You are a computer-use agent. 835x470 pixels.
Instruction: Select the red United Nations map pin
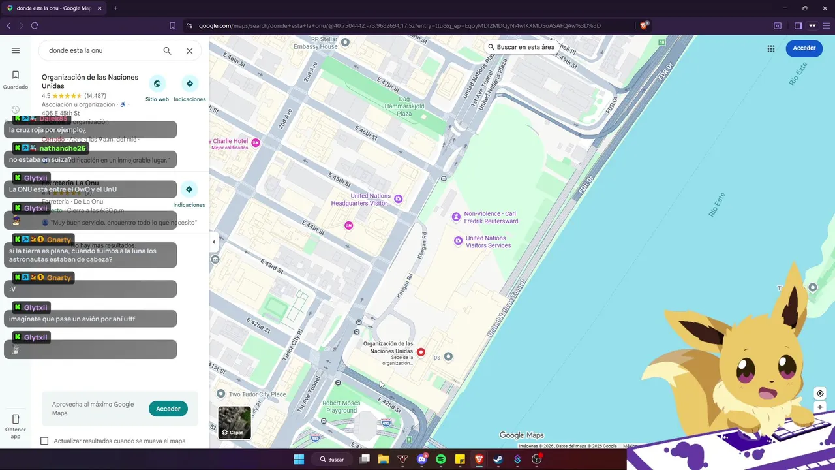tap(421, 352)
